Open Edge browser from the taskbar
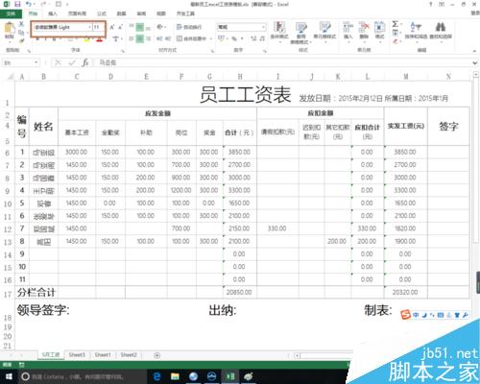The image size is (480, 384). tap(156, 376)
